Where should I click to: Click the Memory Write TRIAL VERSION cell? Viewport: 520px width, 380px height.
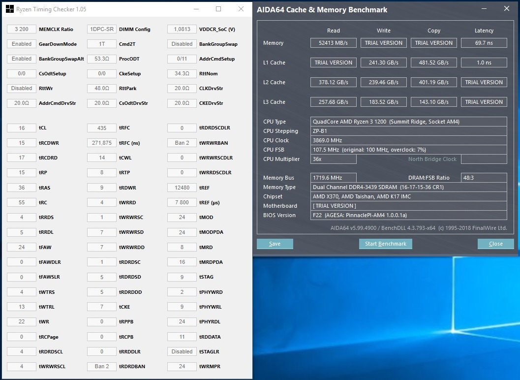[383, 43]
